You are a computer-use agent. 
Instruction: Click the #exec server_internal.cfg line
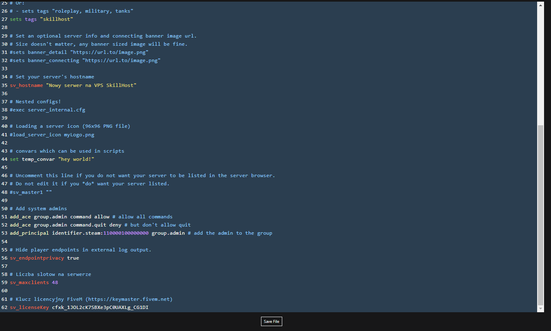47,109
